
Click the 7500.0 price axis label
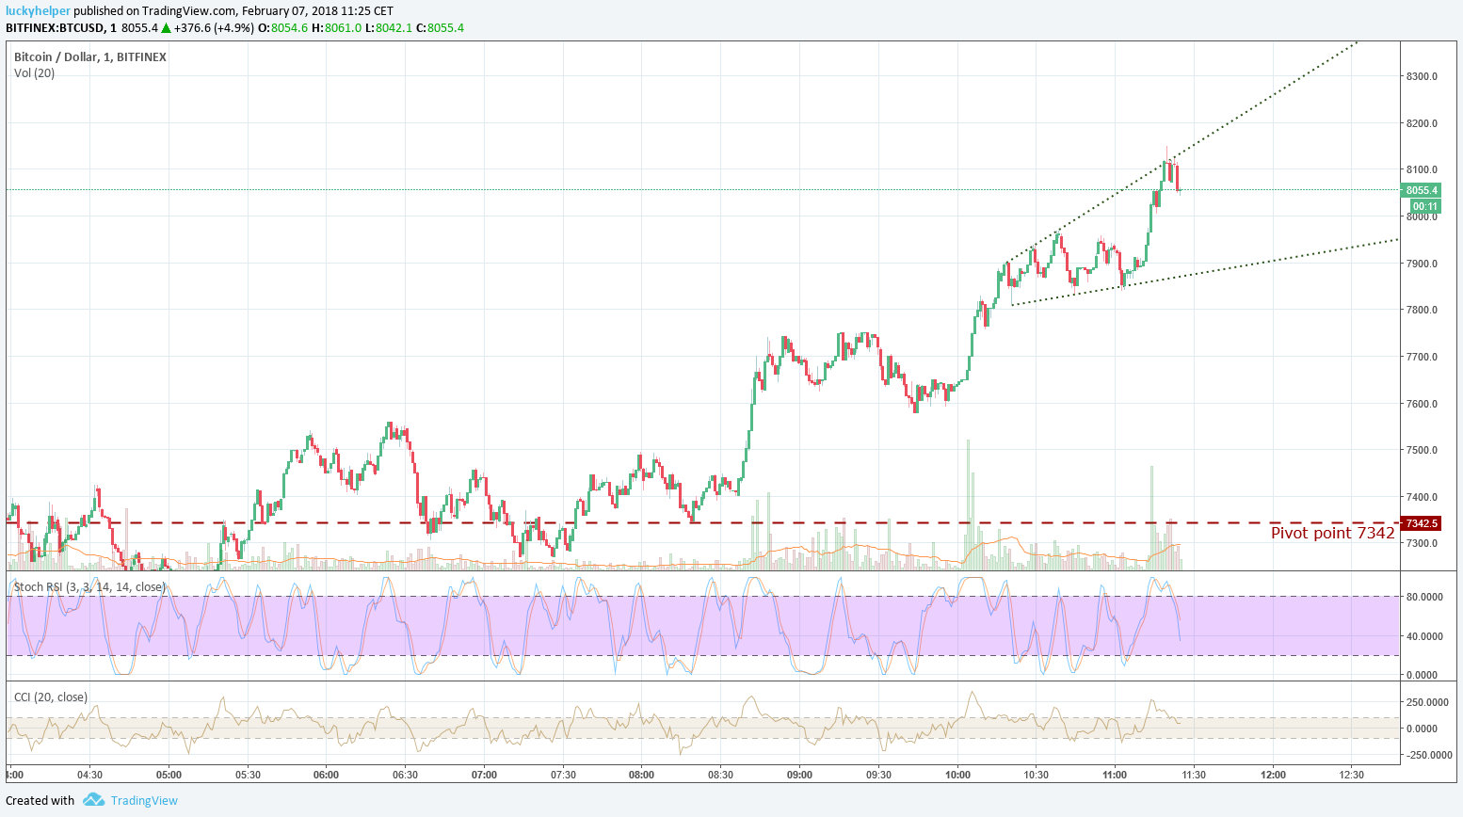click(1422, 450)
